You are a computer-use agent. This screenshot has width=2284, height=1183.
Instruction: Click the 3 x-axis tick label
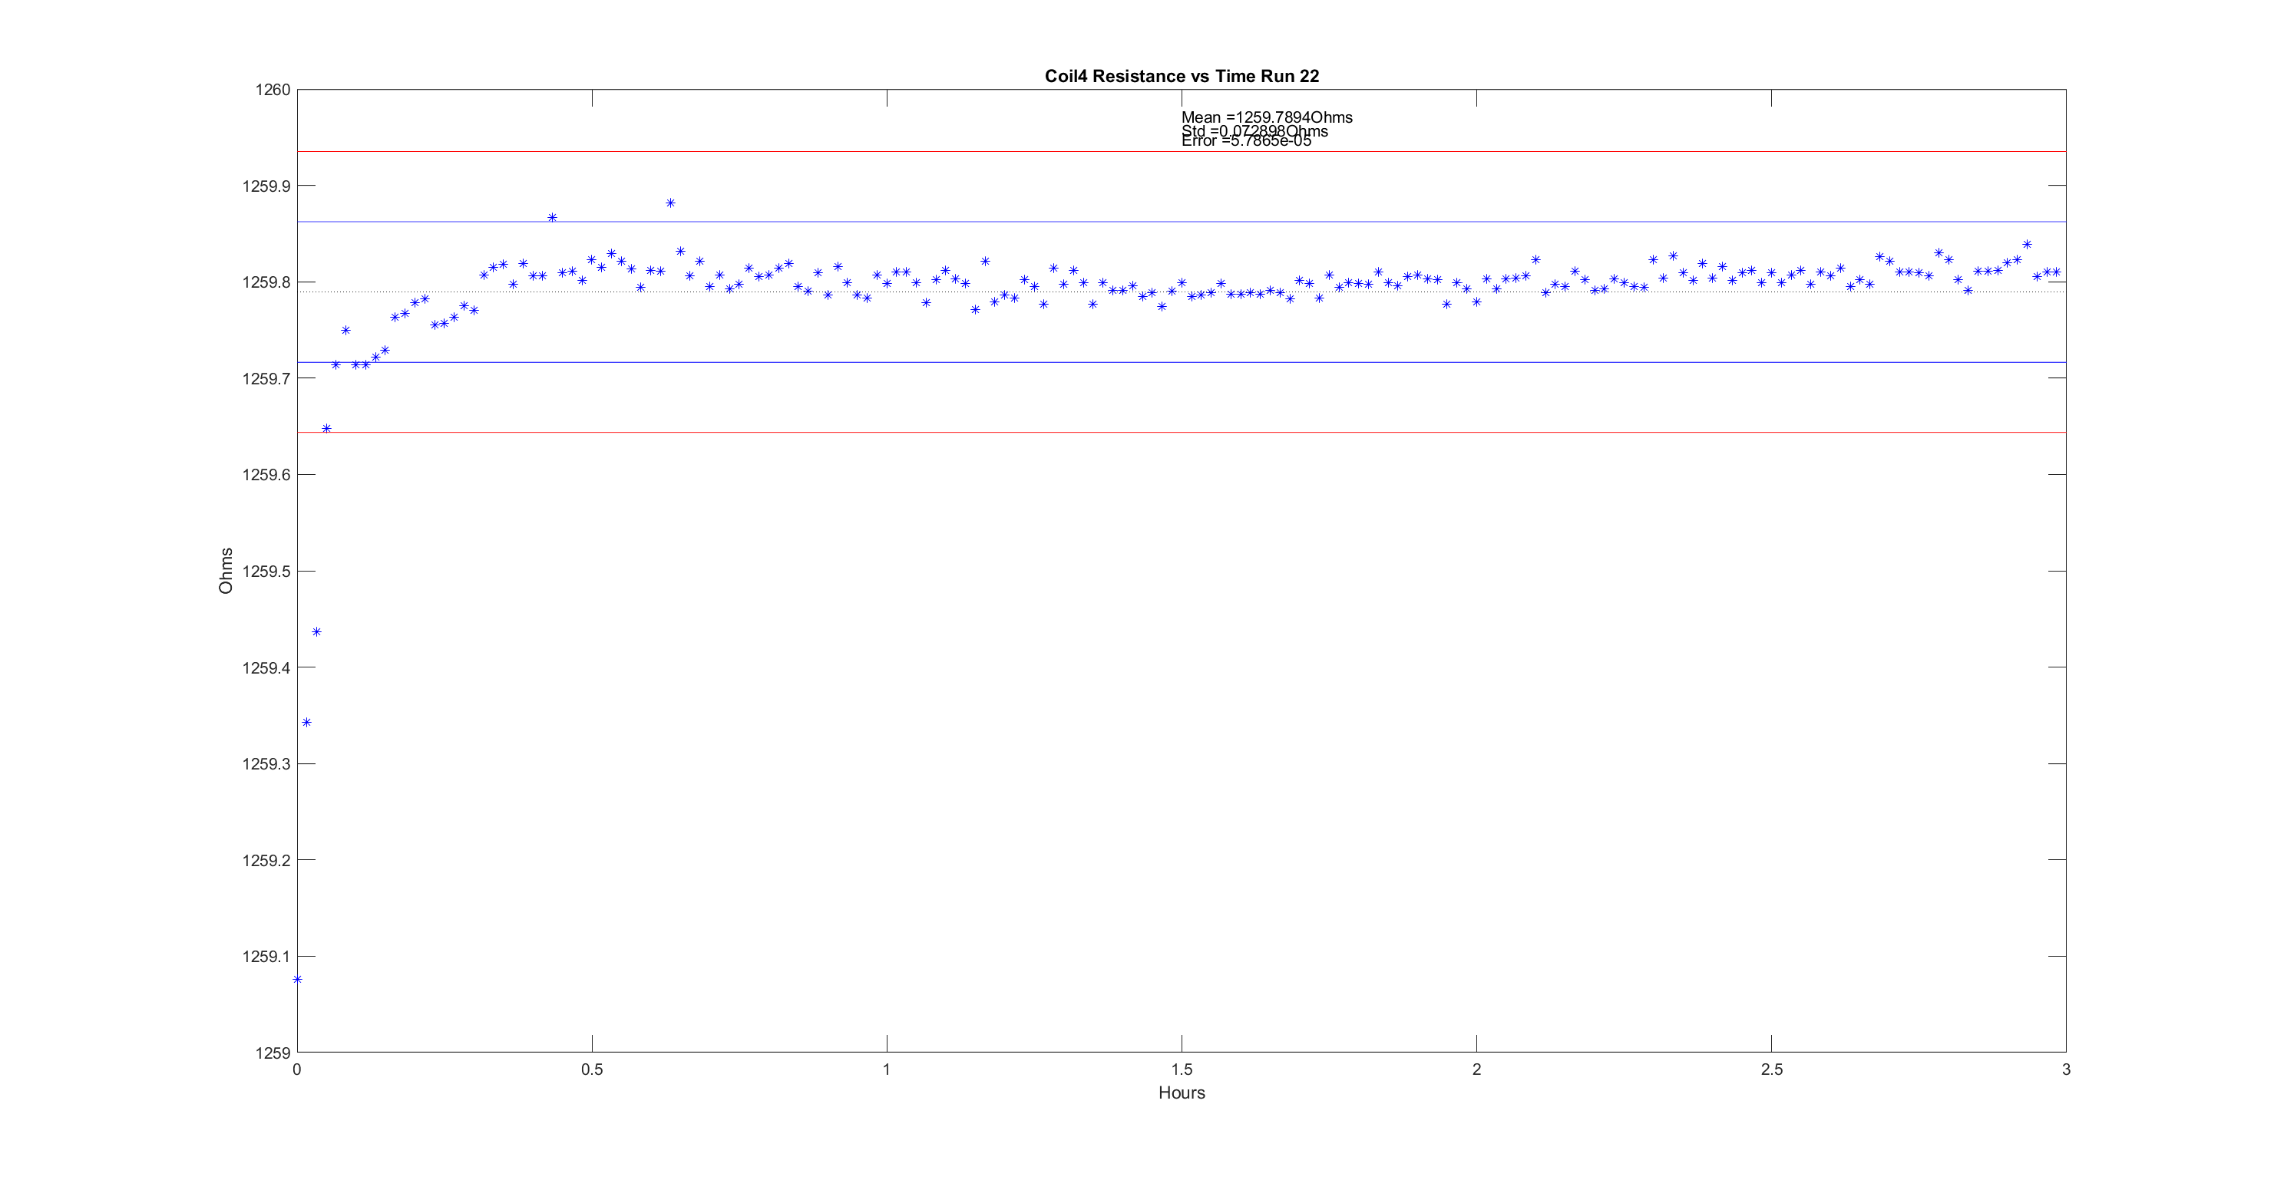2066,1069
